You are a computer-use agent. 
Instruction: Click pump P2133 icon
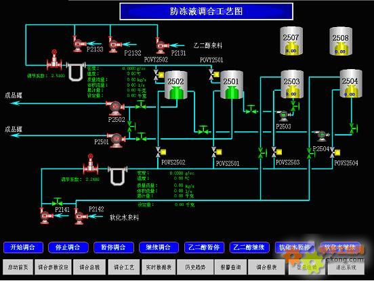[79, 43]
